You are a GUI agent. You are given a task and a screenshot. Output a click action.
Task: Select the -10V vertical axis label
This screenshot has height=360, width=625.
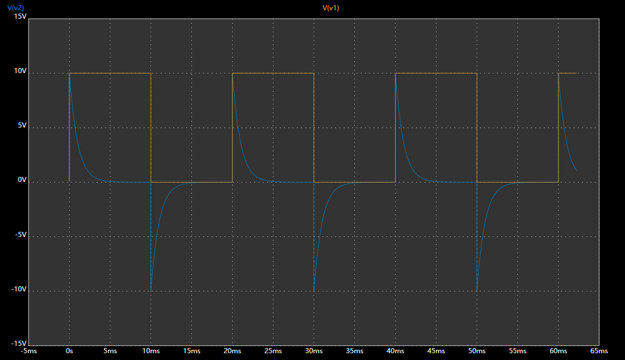(19, 289)
